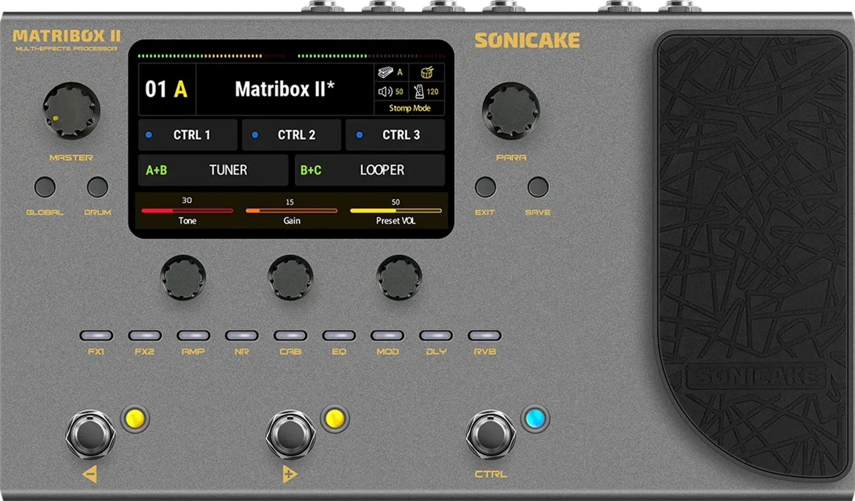This screenshot has width=855, height=501.
Task: Click the Gain value 15
Action: click(289, 202)
